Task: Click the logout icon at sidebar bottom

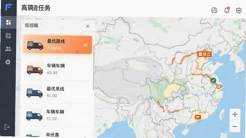Action: (x=7, y=127)
